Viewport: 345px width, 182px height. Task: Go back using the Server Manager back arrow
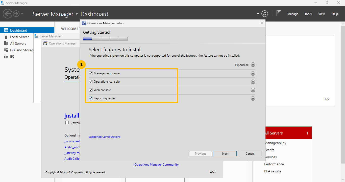click(x=8, y=13)
